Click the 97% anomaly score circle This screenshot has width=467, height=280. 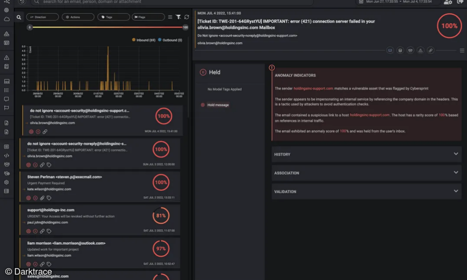[x=161, y=248]
